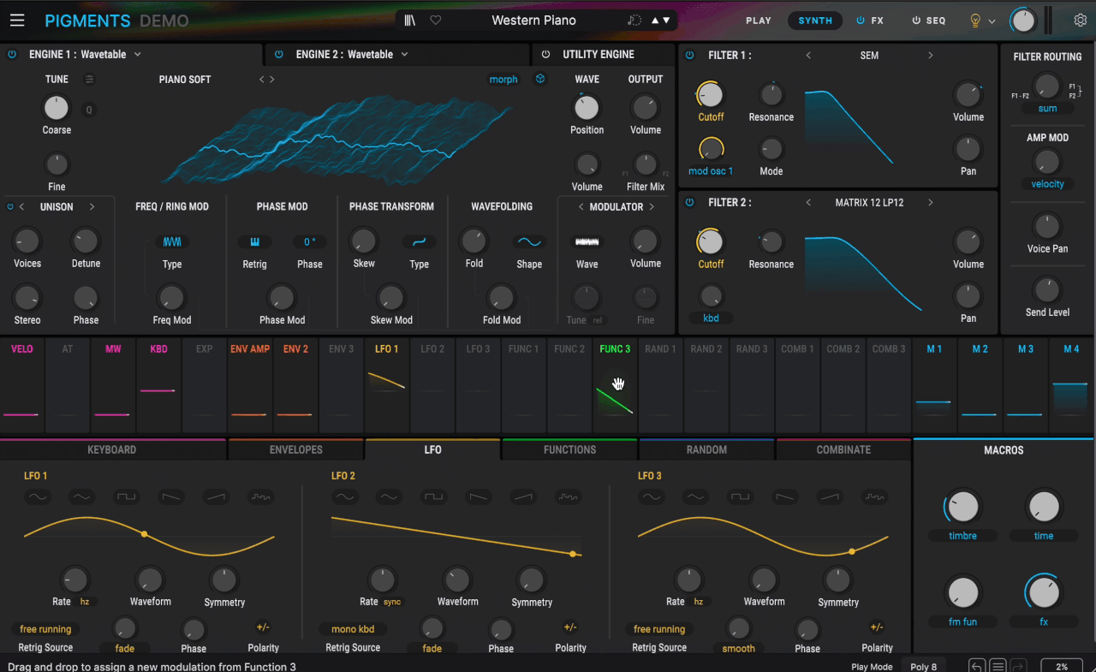Switch to the RANDOM tab
Image resolution: width=1096 pixels, height=672 pixels.
pos(706,449)
